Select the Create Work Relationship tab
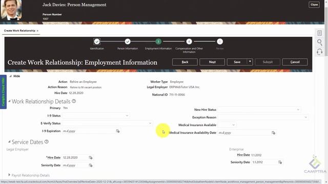The image size is (328, 184). [19, 31]
